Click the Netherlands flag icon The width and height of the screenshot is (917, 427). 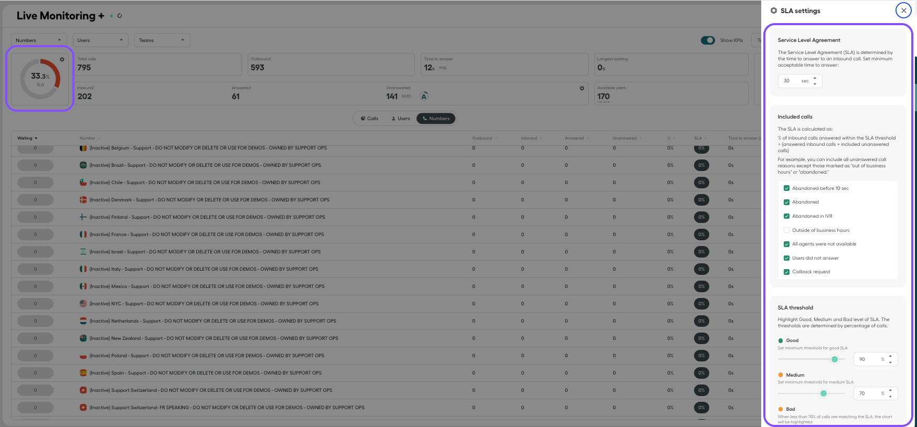83,321
